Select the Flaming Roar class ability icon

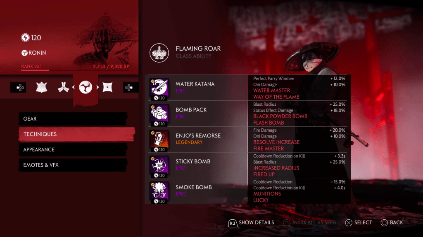point(159,53)
